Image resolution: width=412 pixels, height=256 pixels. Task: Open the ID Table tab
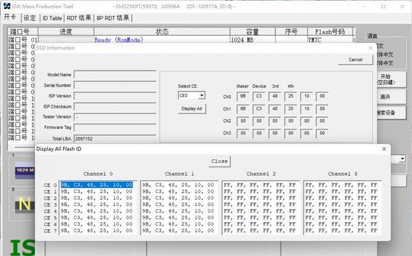point(52,18)
